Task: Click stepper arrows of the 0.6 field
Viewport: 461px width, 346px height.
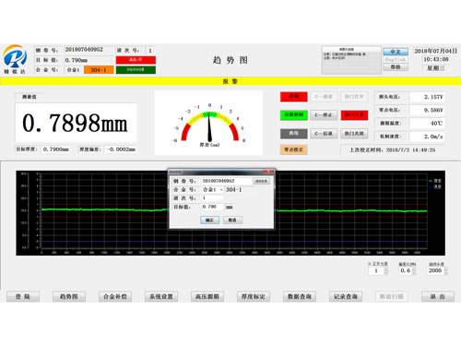Action: pos(414,270)
